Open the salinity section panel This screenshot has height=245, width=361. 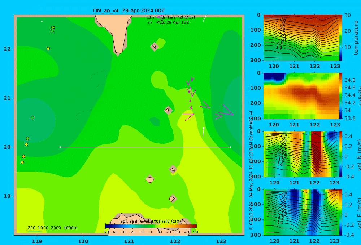tap(301, 96)
